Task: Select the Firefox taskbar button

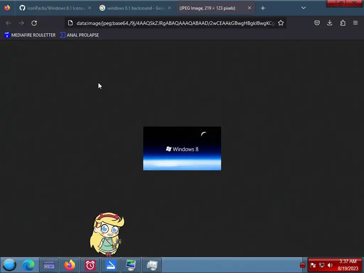Action: (70, 265)
